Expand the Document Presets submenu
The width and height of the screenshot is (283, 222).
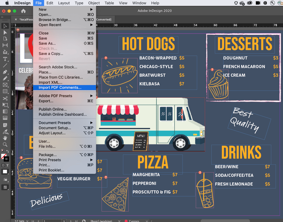click(x=65, y=123)
